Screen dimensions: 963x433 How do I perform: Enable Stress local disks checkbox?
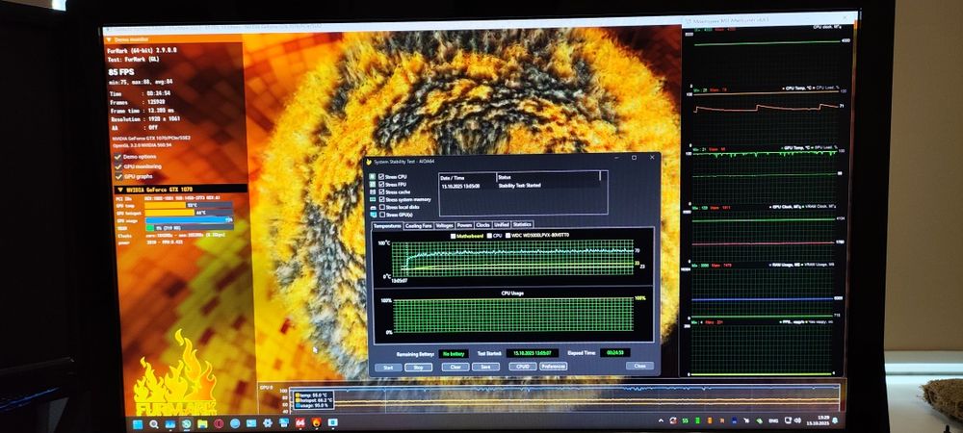382,207
